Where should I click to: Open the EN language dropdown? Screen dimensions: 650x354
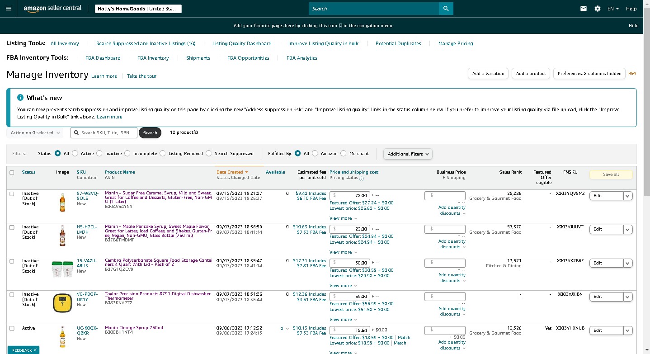(x=613, y=9)
